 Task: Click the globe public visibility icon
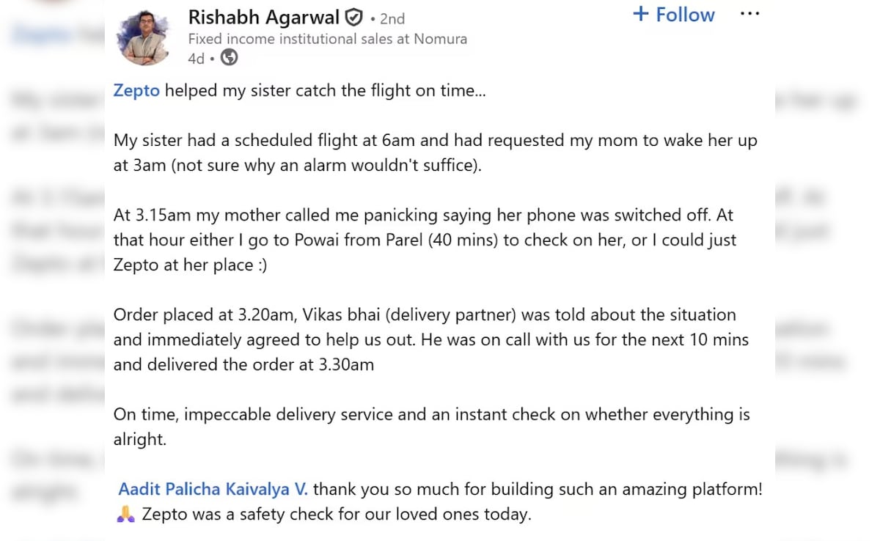230,57
